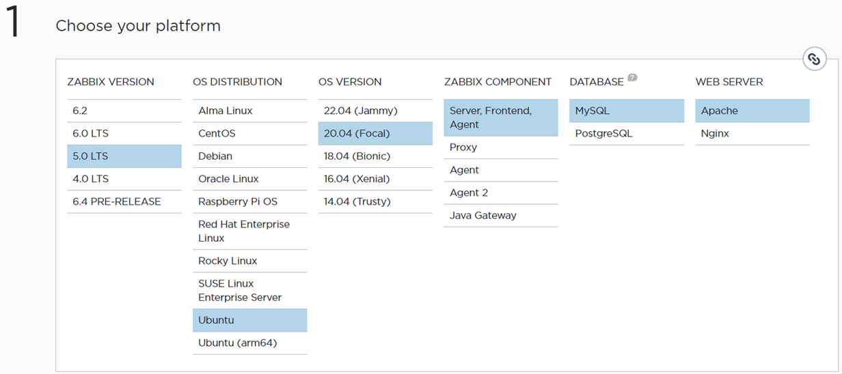Pick Alma Linux as OS distribution

point(250,111)
